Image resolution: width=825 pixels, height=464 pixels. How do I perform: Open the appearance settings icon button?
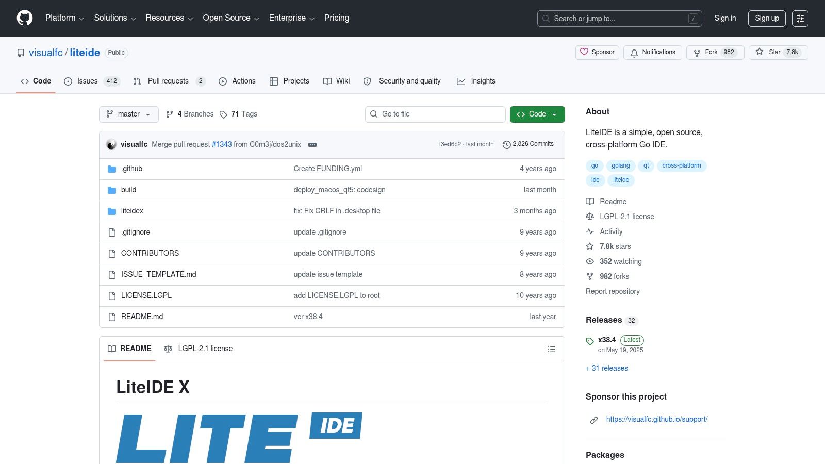pos(800,19)
